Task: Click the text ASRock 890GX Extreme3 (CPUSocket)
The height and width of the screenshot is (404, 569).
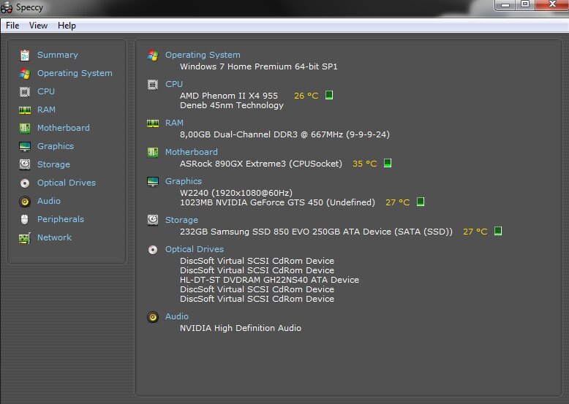Action: (261, 164)
